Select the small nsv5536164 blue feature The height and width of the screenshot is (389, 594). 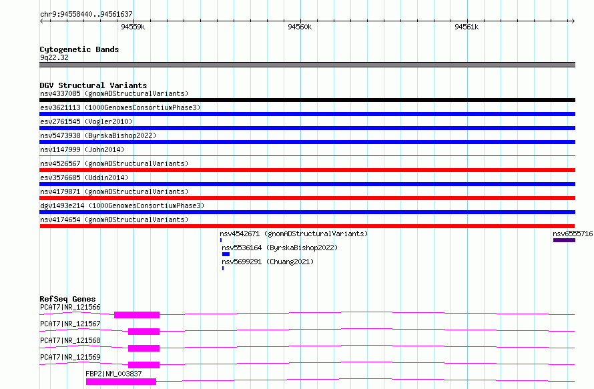point(226,254)
